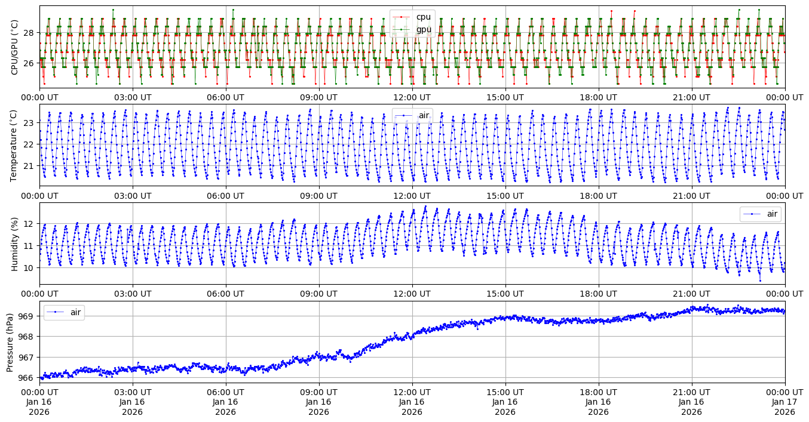The width and height of the screenshot is (809, 422).
Task: Click the cpu entry in the top legend
Action: pyautogui.click(x=424, y=17)
